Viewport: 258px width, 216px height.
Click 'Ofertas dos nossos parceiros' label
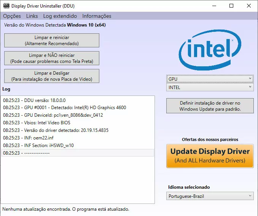tap(210, 139)
